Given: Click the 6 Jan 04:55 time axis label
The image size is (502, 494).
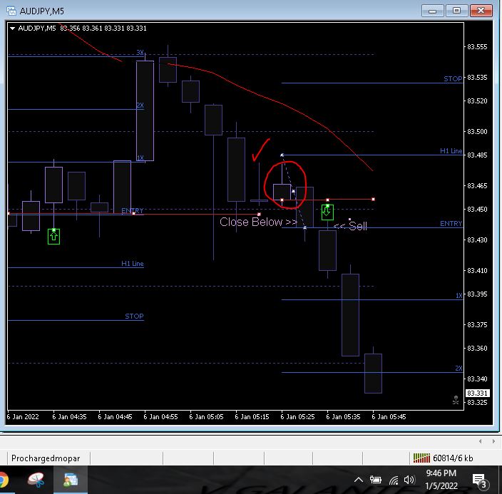Looking at the screenshot, I should click(x=160, y=417).
